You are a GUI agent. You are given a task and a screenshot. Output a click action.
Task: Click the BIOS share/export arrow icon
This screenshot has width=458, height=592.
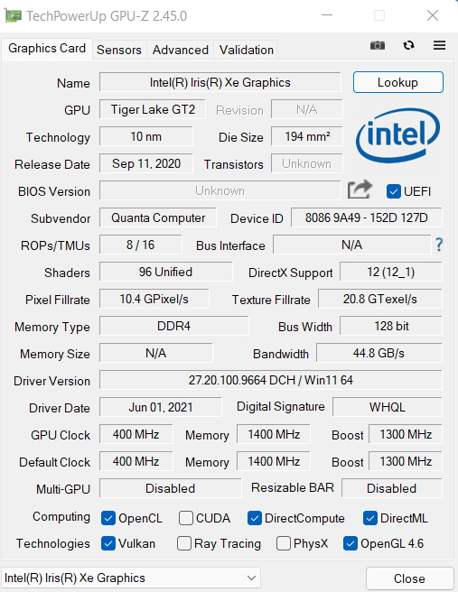tap(360, 190)
